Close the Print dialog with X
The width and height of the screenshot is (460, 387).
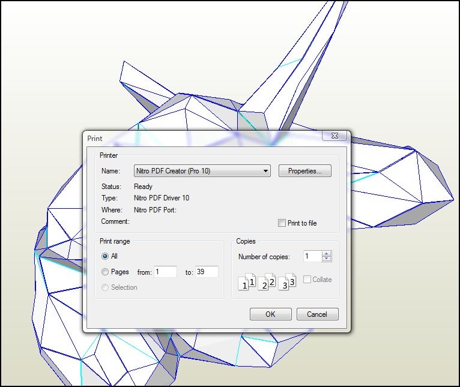(x=334, y=136)
